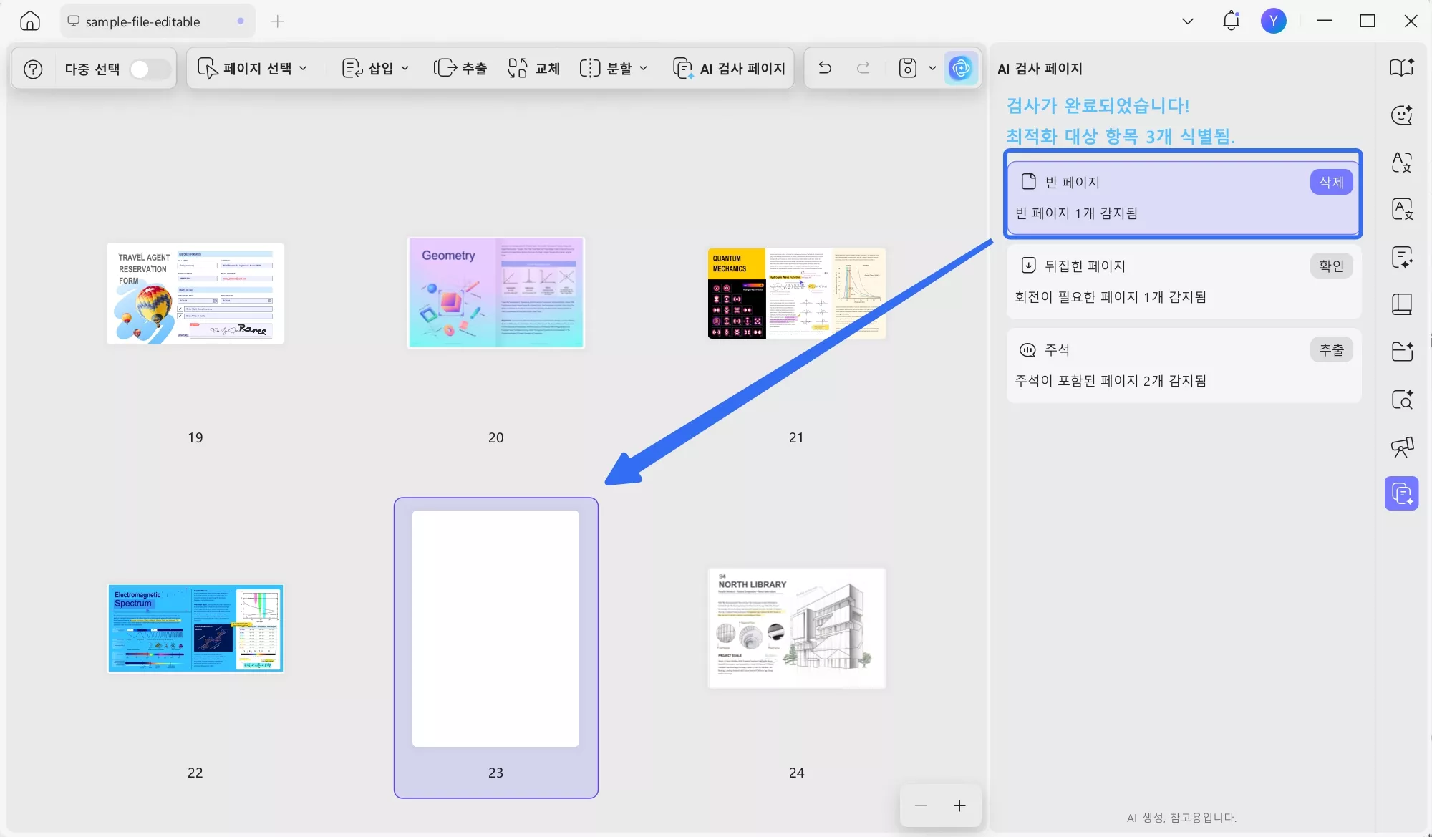Click 삭제 to delete the blank page
Viewport: 1432px width, 837px height.
1330,182
